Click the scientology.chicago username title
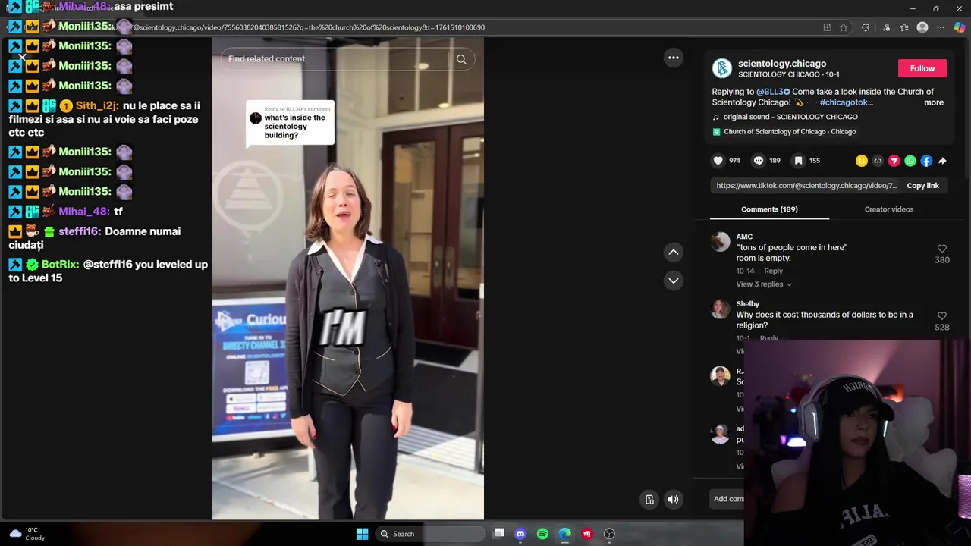This screenshot has height=546, width=971. (782, 64)
